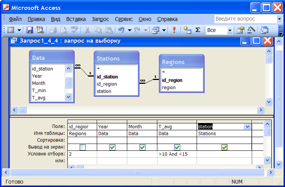Launch the Build expression wand icon
The image size is (285, 187).
(251, 30)
